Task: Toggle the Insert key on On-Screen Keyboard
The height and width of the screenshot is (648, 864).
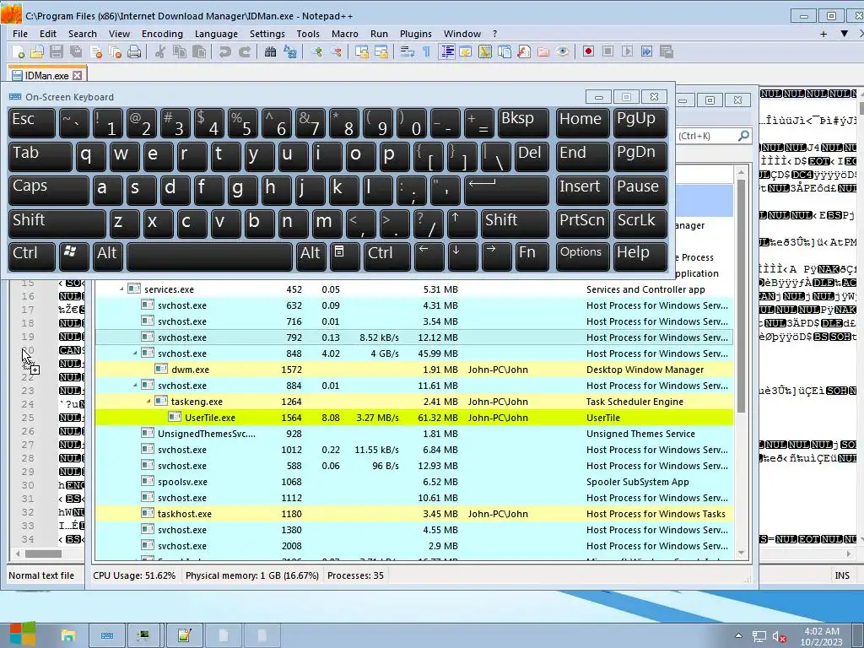Action: [582, 190]
